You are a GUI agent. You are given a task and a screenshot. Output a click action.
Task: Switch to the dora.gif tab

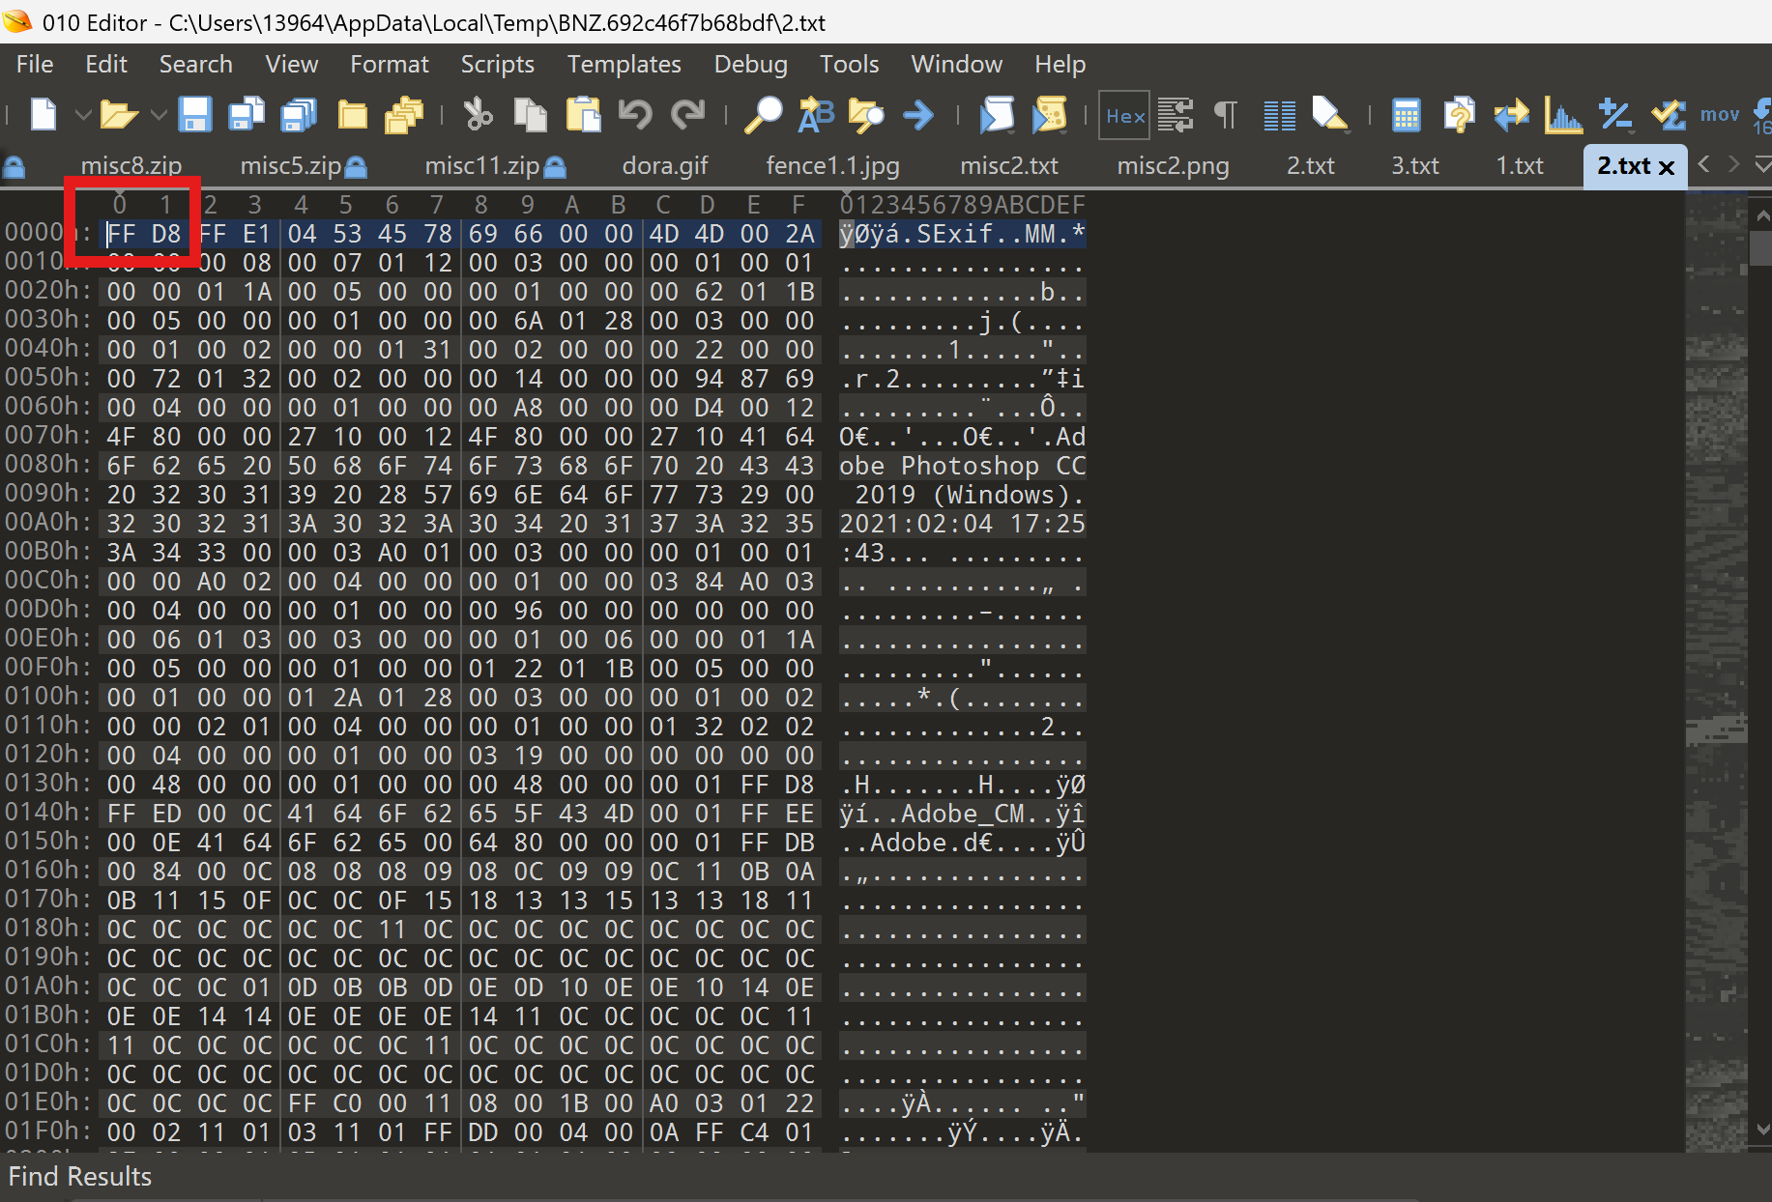pyautogui.click(x=665, y=166)
